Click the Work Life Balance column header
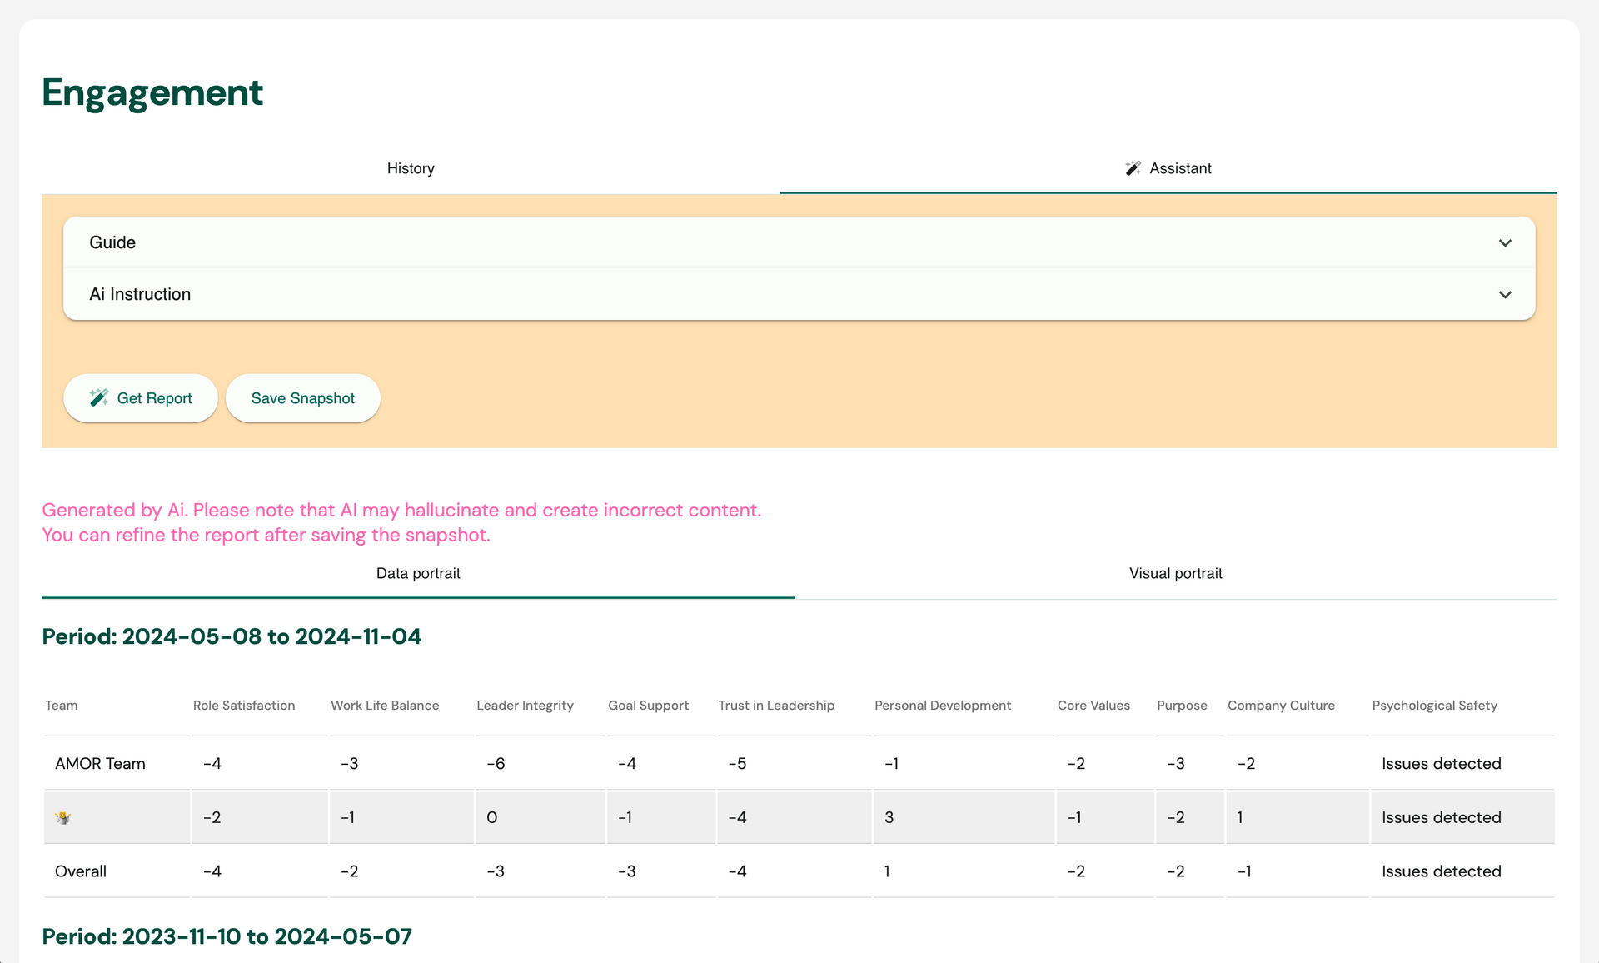The image size is (1599, 963). click(x=385, y=706)
